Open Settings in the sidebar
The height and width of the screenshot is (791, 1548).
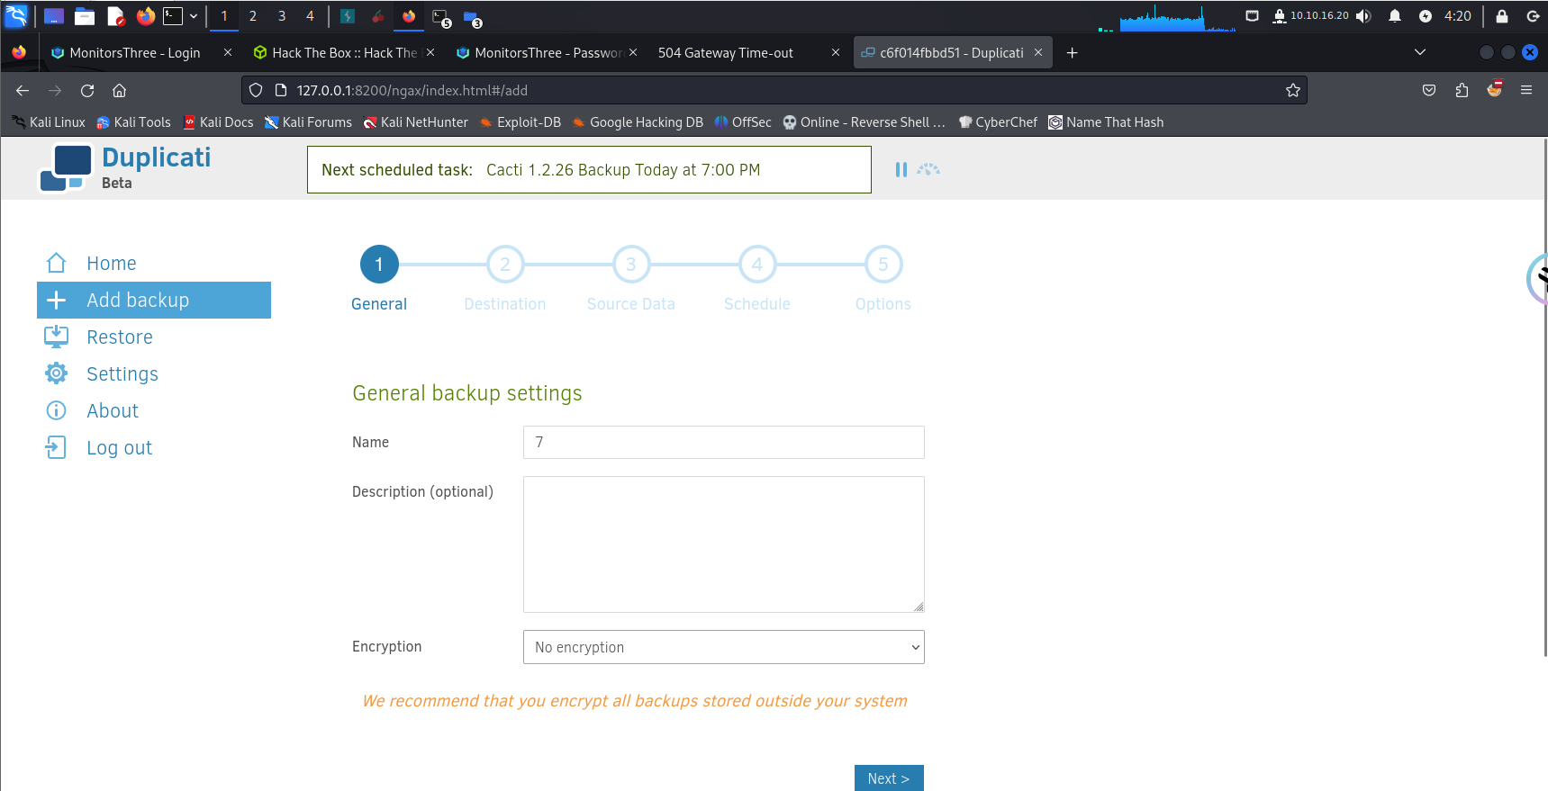pos(122,374)
